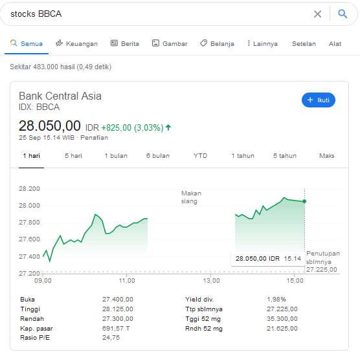
Task: Click inside the stocks BBCA search field
Action: pyautogui.click(x=159, y=14)
